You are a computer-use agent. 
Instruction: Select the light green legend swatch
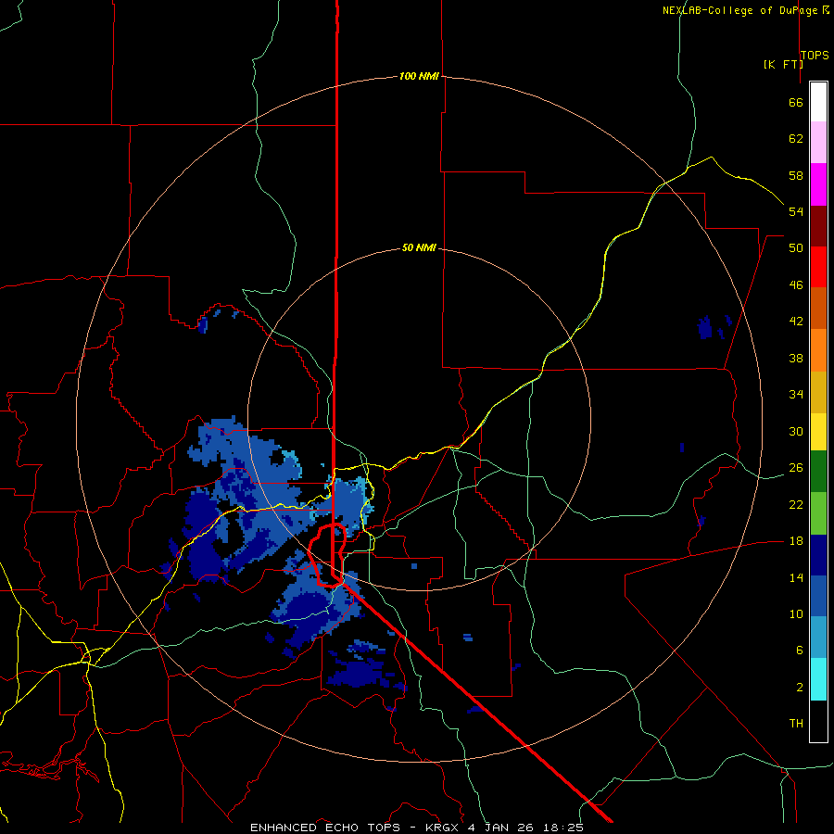click(x=818, y=513)
